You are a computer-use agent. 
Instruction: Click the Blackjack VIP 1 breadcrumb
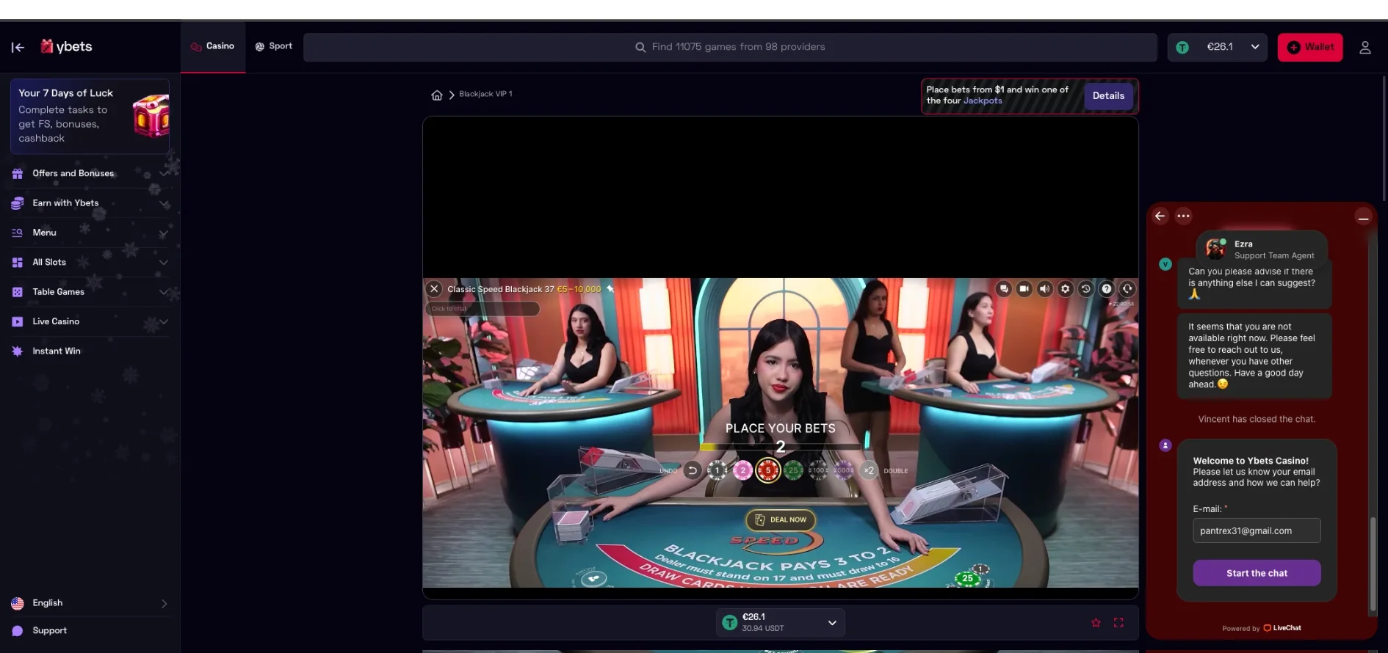[485, 94]
